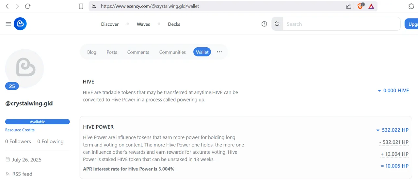Open the Waves menu item
Image resolution: width=418 pixels, height=185 pixels.
(x=143, y=24)
